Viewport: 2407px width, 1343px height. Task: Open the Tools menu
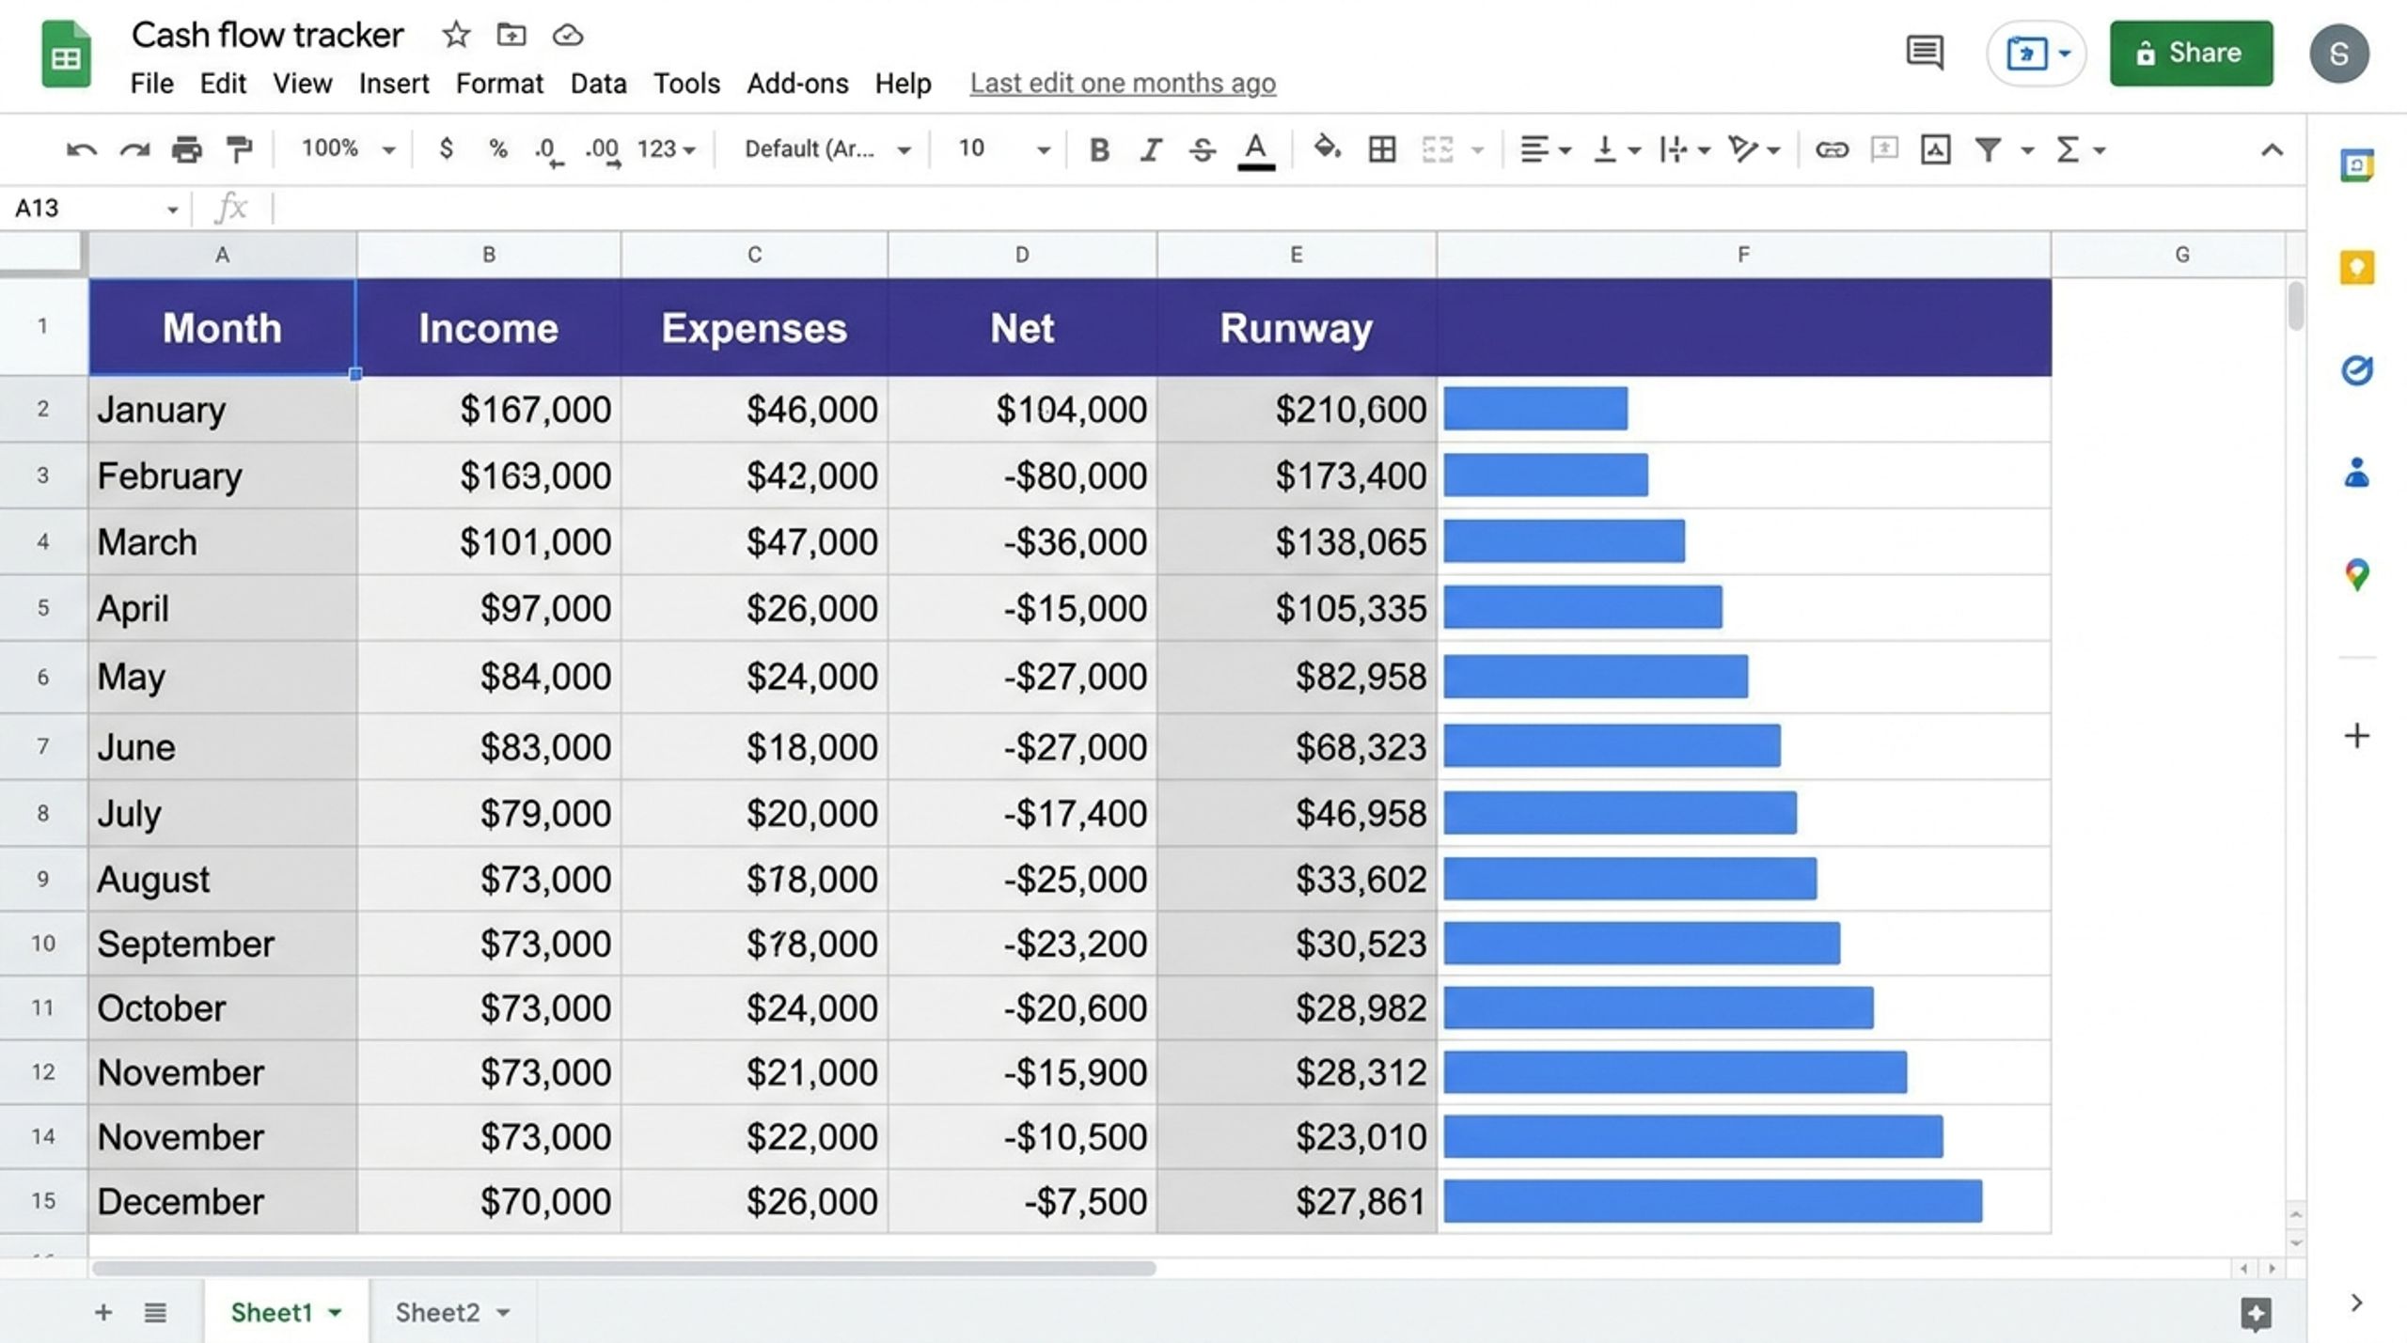click(686, 84)
